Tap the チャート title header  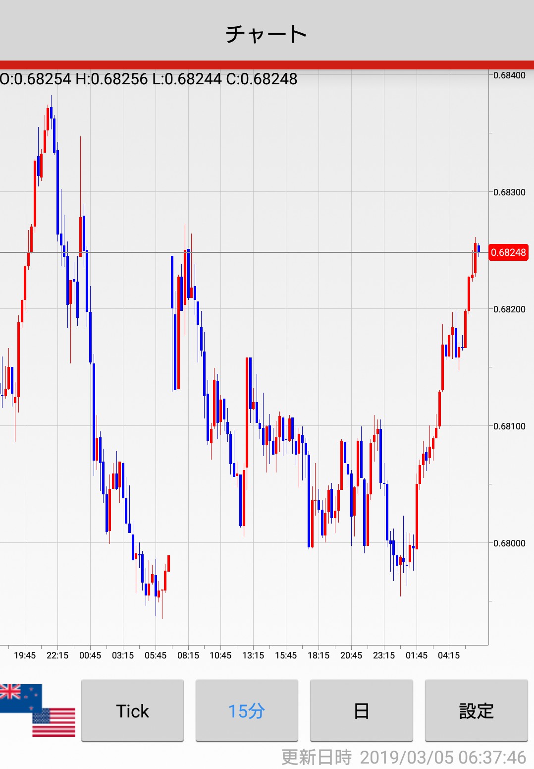pyautogui.click(x=267, y=34)
